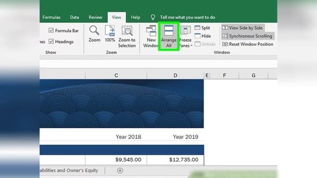Open the Formulas ribbon tab
Image resolution: width=317 pixels, height=178 pixels.
[52, 17]
